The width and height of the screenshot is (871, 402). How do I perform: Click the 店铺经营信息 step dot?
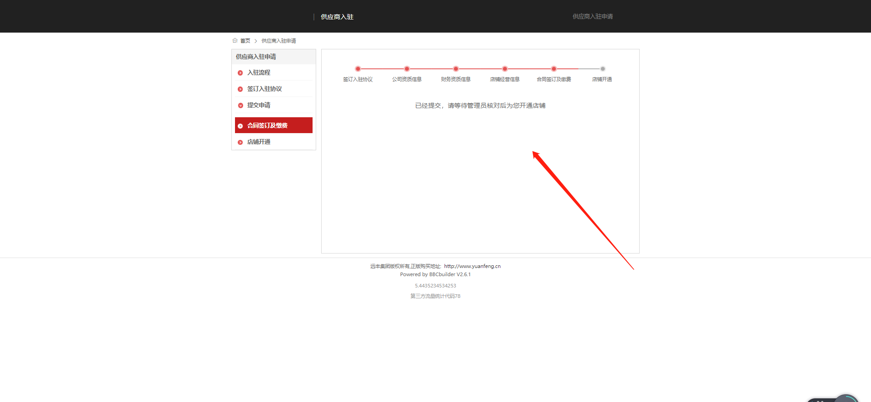505,69
